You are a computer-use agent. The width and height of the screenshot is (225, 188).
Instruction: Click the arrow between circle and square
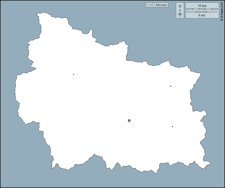click(150, 5)
